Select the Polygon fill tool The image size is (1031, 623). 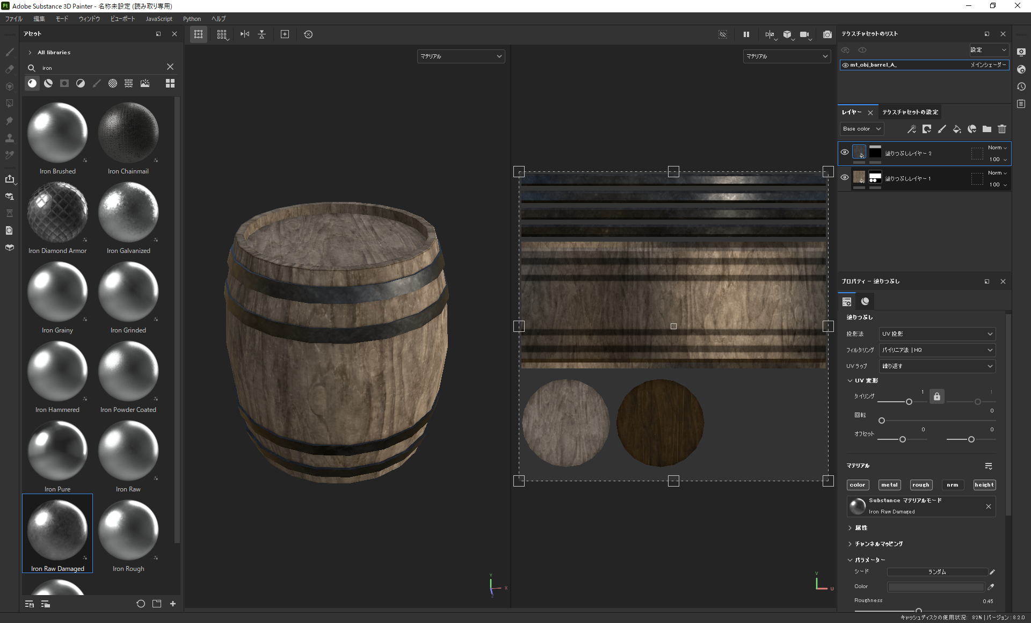(10, 104)
